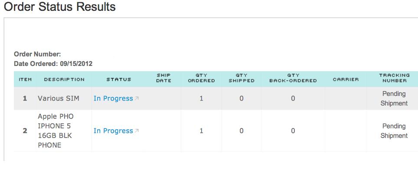Select the Qty Shipped column header

[242, 78]
